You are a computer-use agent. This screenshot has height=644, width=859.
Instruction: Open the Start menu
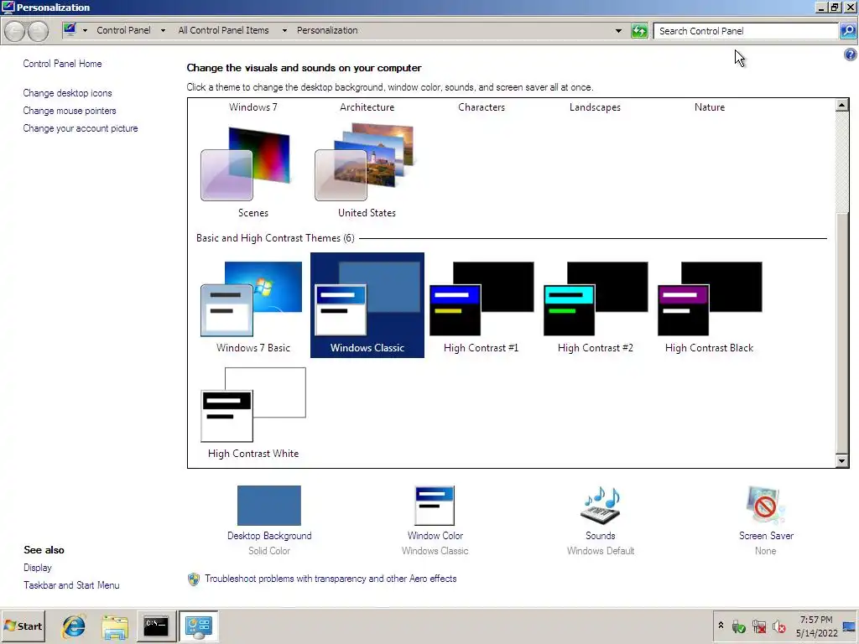click(x=23, y=626)
